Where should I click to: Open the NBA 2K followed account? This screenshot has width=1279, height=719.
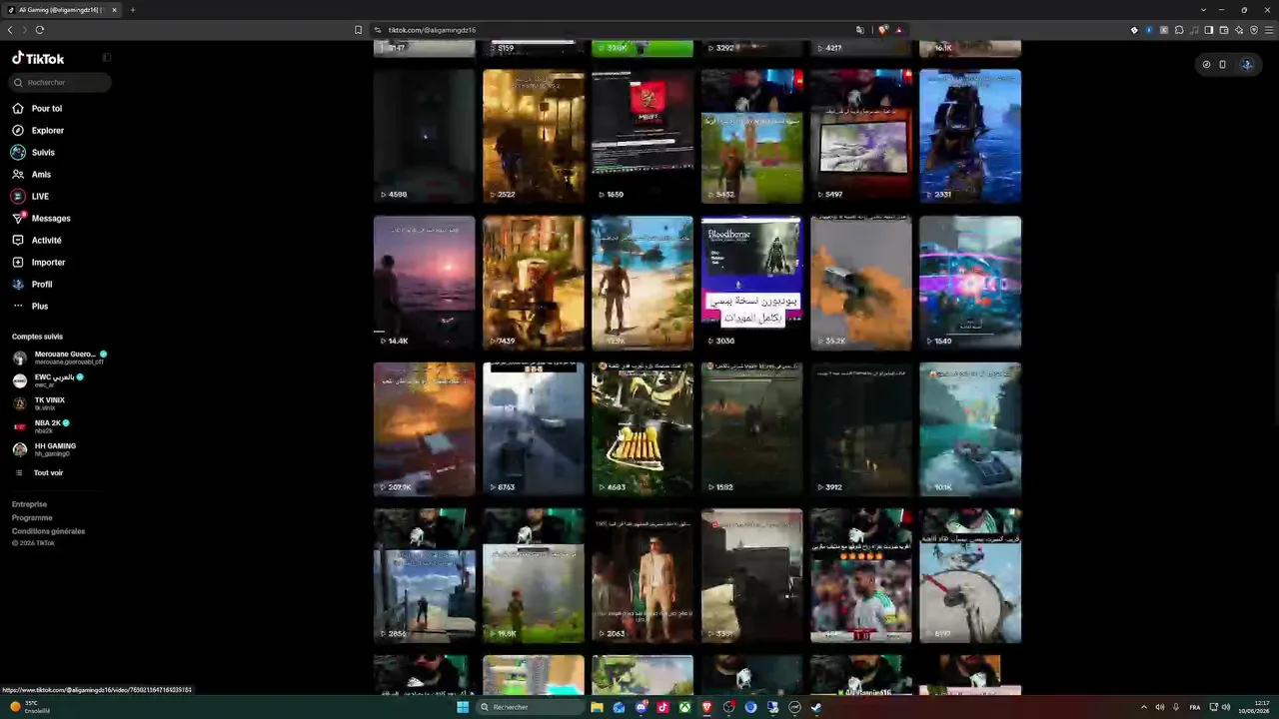click(x=41, y=426)
